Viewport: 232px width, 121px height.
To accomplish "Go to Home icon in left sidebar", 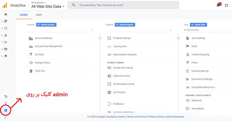I will pos(6,14).
